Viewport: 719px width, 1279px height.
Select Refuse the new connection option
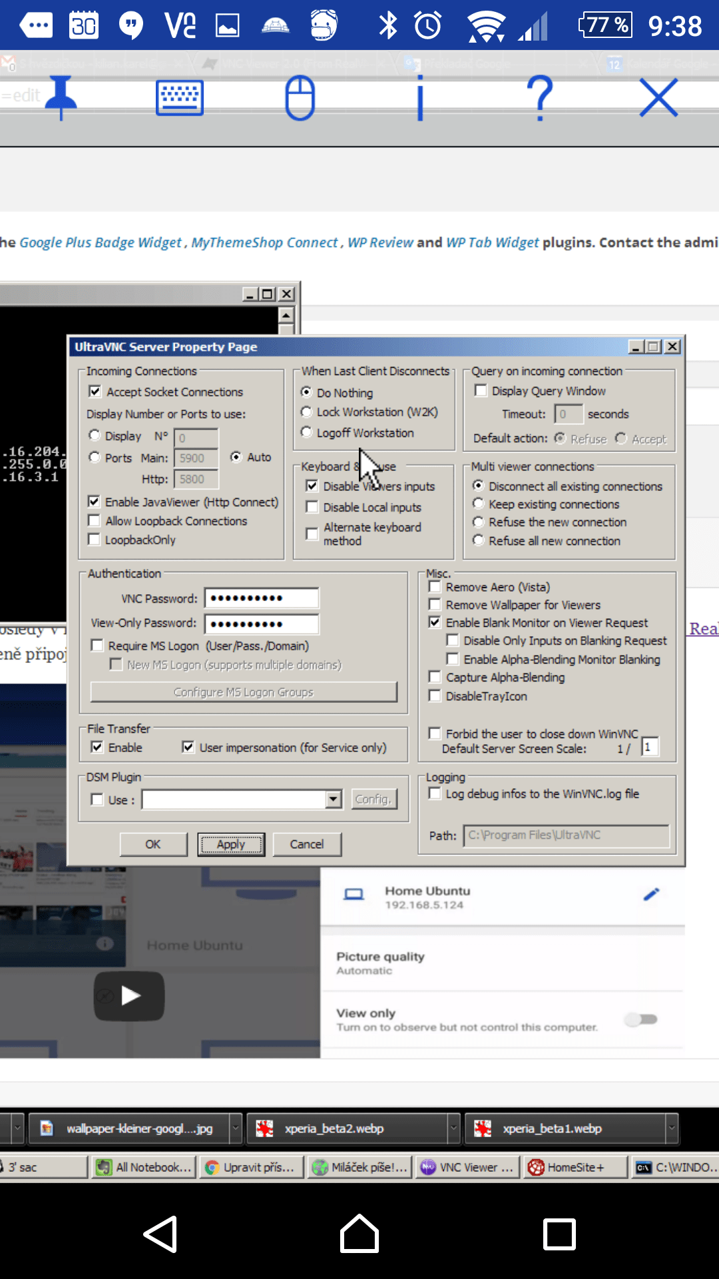(x=478, y=522)
